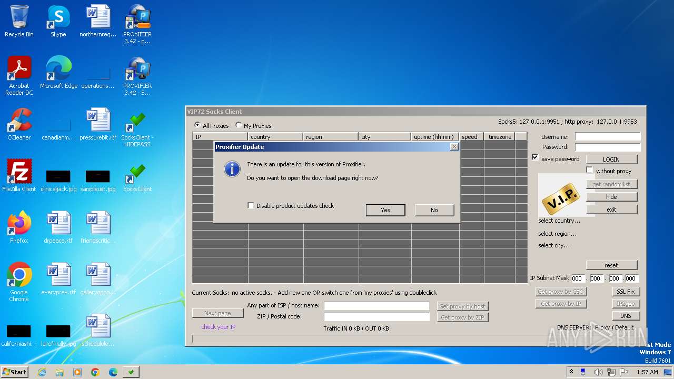Launch SocksClient - HIDEPASS shortcut
The image size is (674, 379).
(137, 127)
